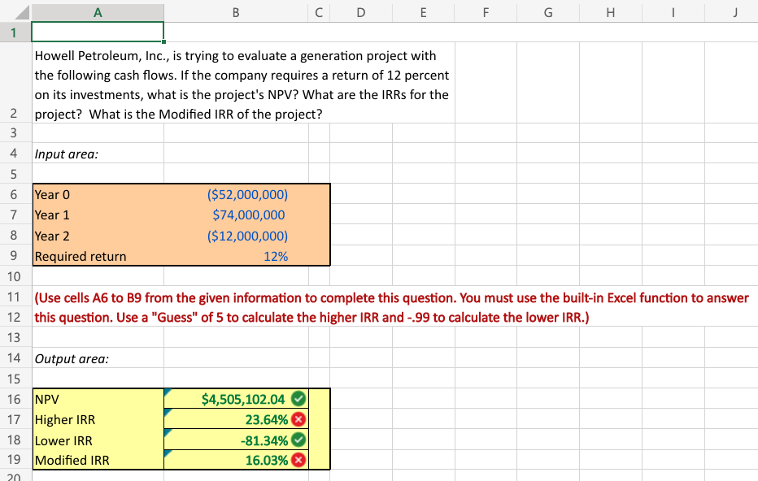Select the Year 0 label cell

tap(97, 194)
